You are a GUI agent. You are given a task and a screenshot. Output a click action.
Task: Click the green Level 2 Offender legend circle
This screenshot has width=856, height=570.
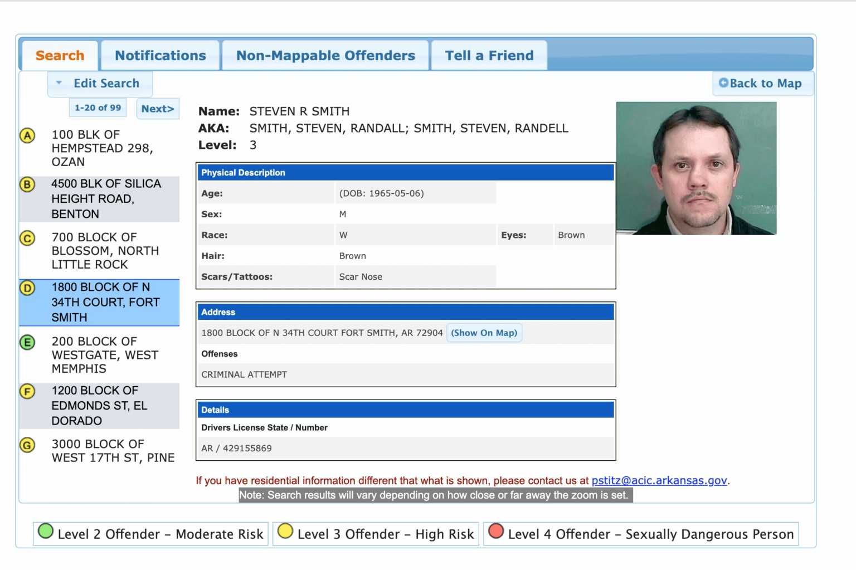pyautogui.click(x=46, y=532)
